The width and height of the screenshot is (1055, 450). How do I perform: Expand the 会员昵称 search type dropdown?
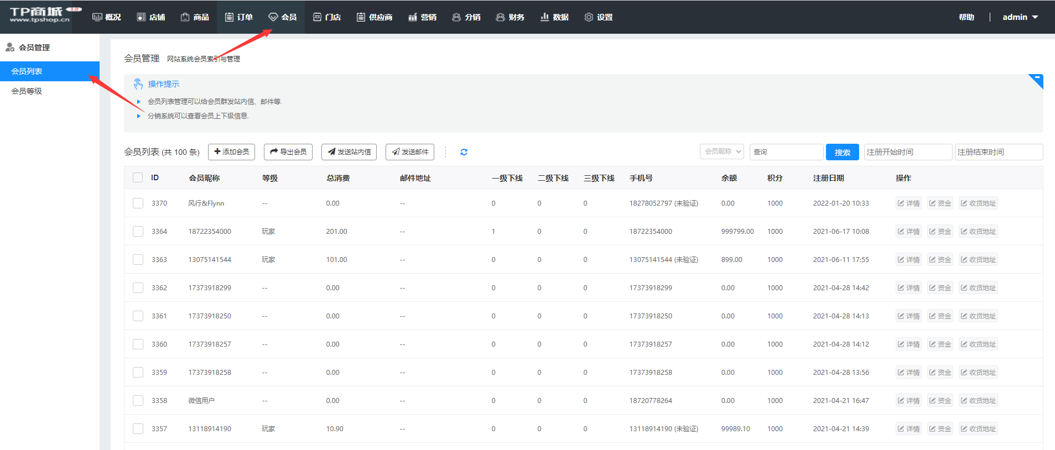pos(722,151)
